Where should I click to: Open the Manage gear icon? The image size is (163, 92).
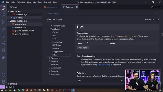click(3, 82)
